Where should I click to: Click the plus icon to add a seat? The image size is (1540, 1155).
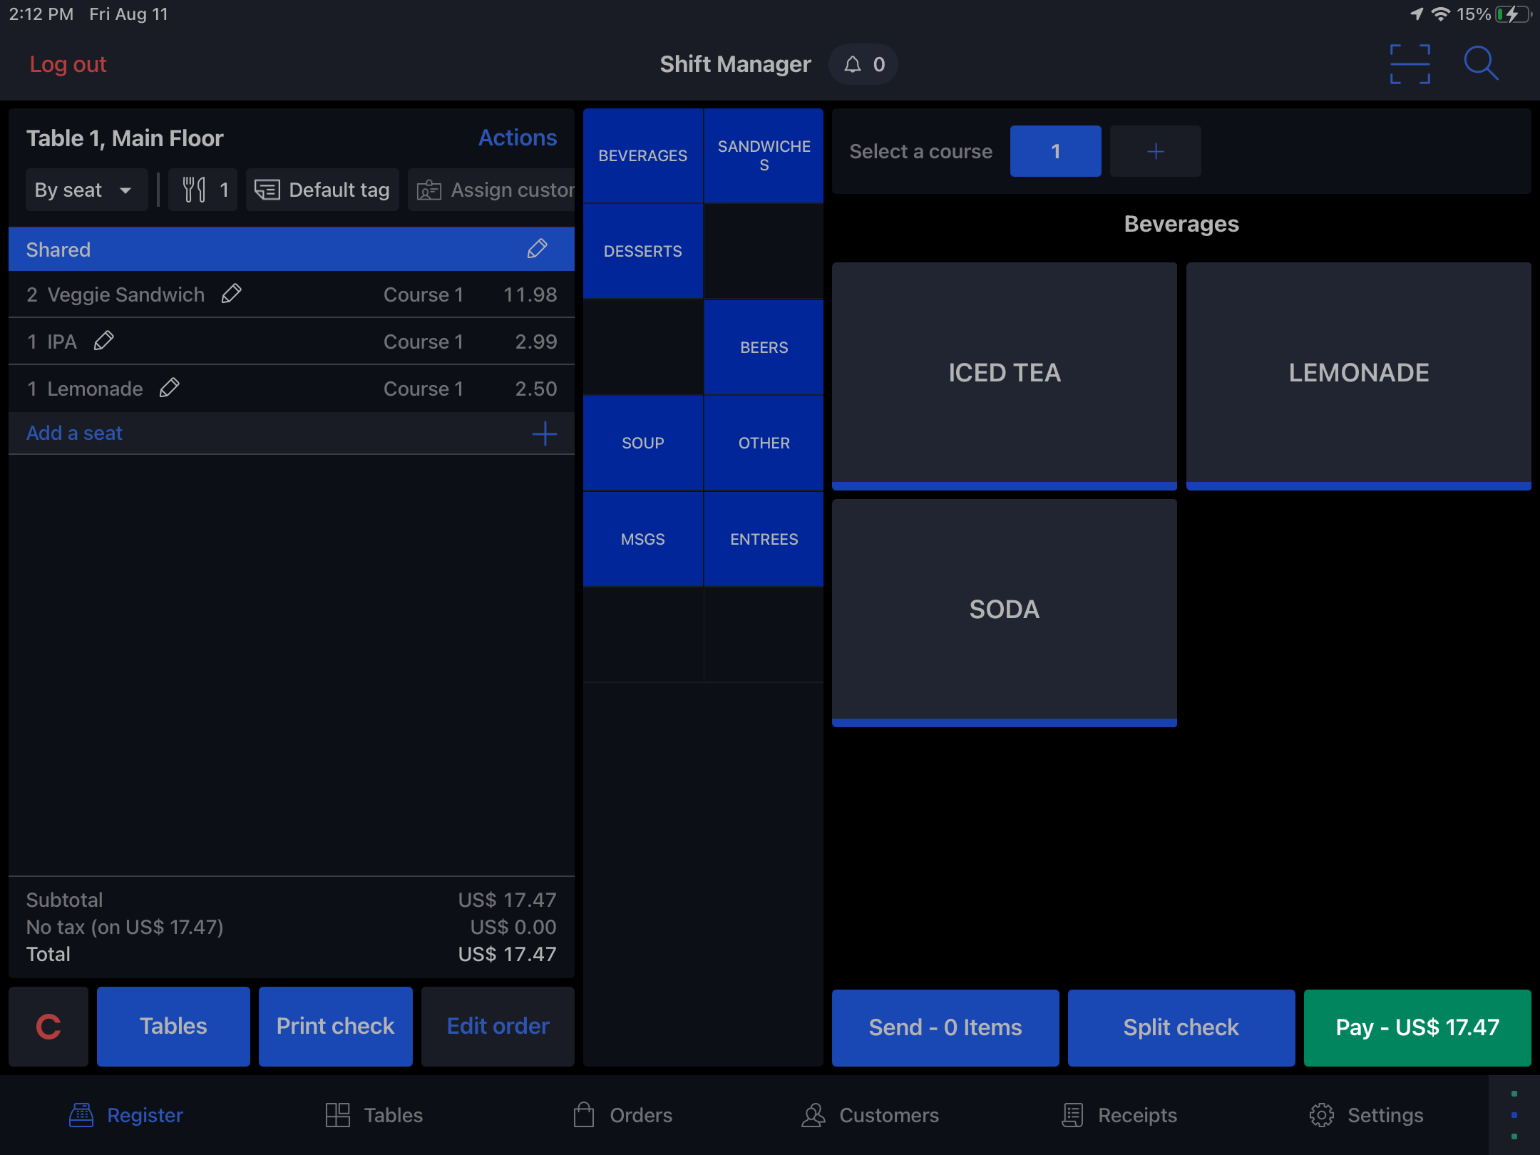544,433
